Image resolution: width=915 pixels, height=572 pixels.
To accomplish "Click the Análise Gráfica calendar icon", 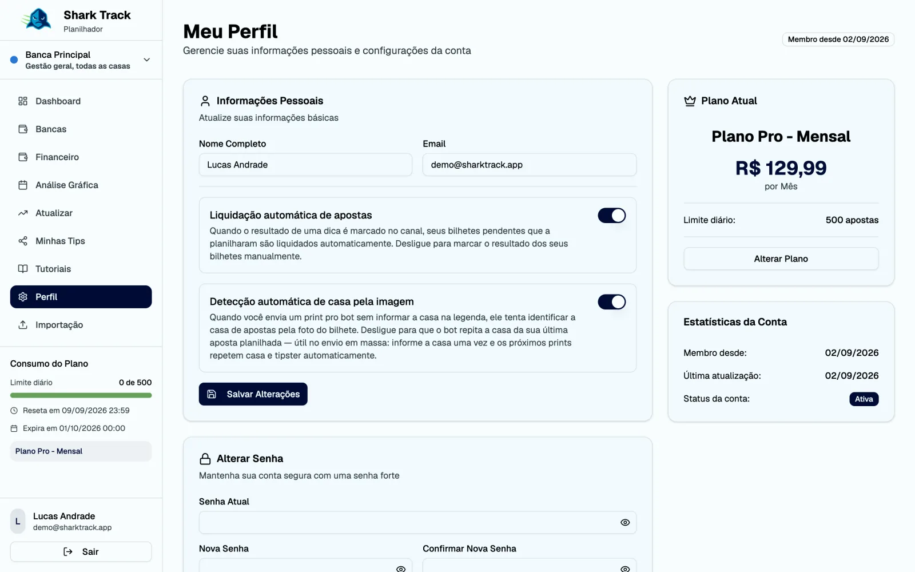I will pos(23,185).
